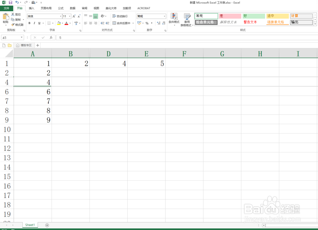Image resolution: width=318 pixels, height=230 pixels.
Task: Toggle the highlighted bottom vertical alignment
Action: [x=95, y=16]
